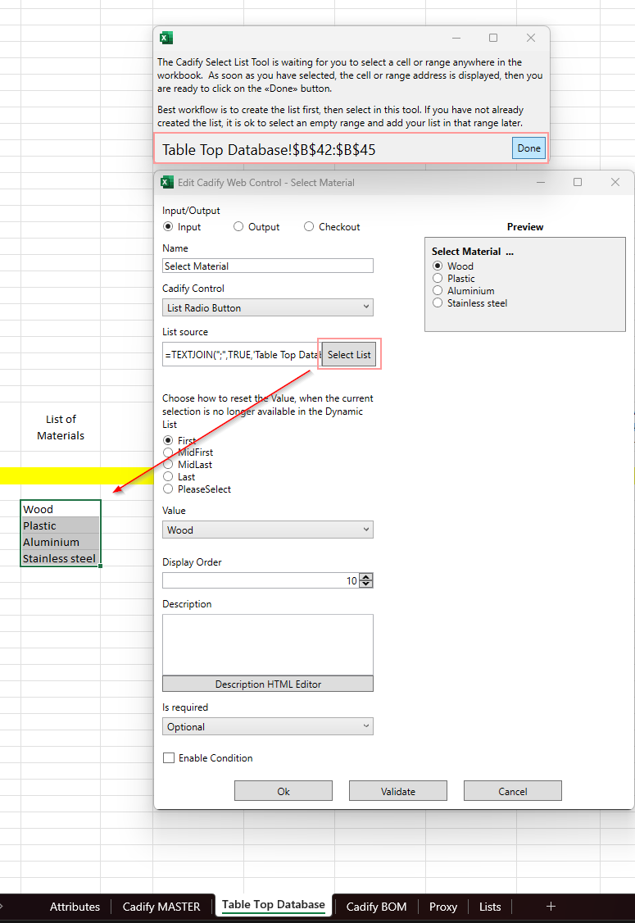
Task: Maximize the Edit Cadify Web Control dialog
Action: pos(578,183)
